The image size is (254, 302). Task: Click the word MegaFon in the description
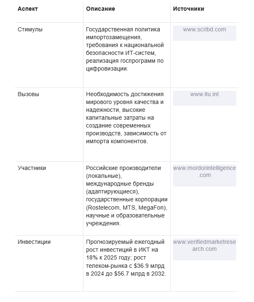coord(151,208)
